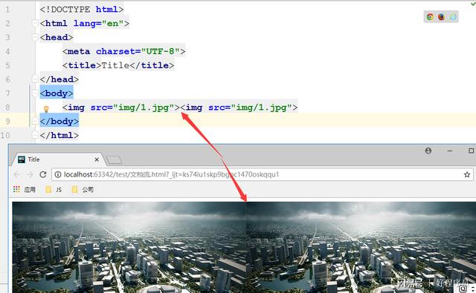Click line number 8 in the gutter
This screenshot has width=476, height=293.
pyautogui.click(x=7, y=108)
